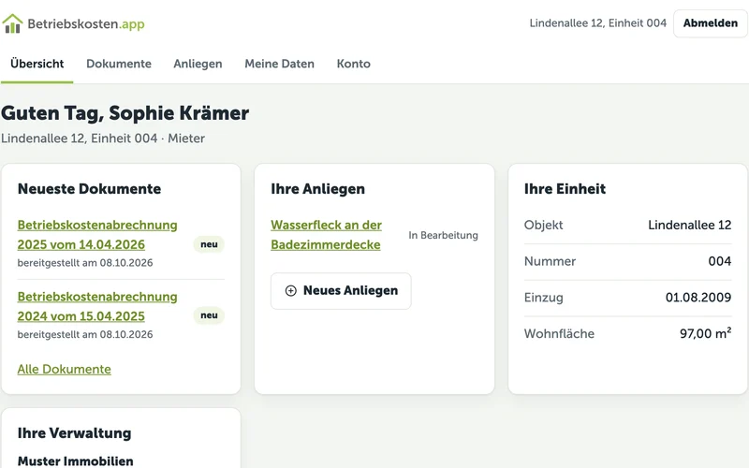The image size is (749, 468).
Task: Click the plus icon in Neues Anliegen
Action: point(290,291)
